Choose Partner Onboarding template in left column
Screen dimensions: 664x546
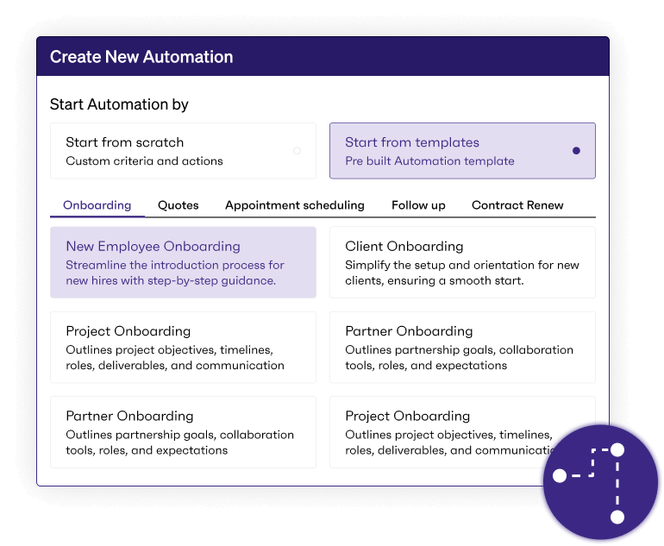183,431
